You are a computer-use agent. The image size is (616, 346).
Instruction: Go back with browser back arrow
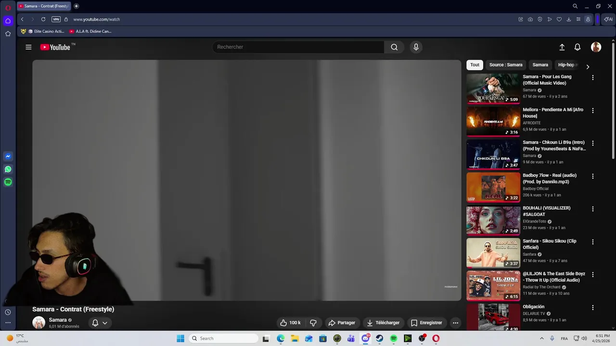coord(22,19)
